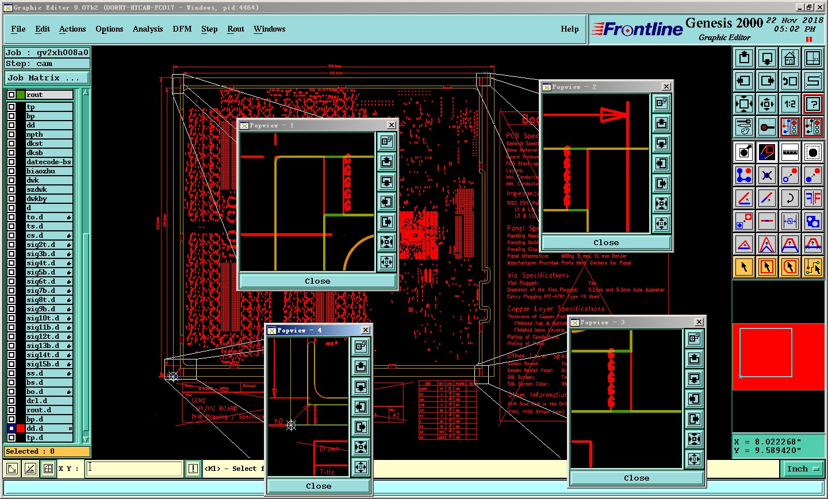Screen dimensions: 828x499
Task: Open the Help menu
Action: [570, 29]
